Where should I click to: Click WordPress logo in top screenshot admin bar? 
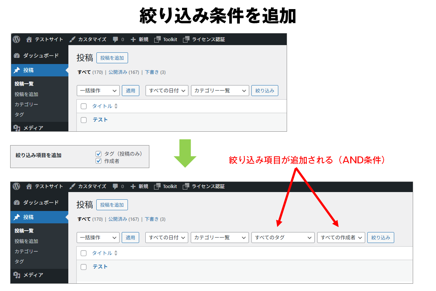point(16,39)
